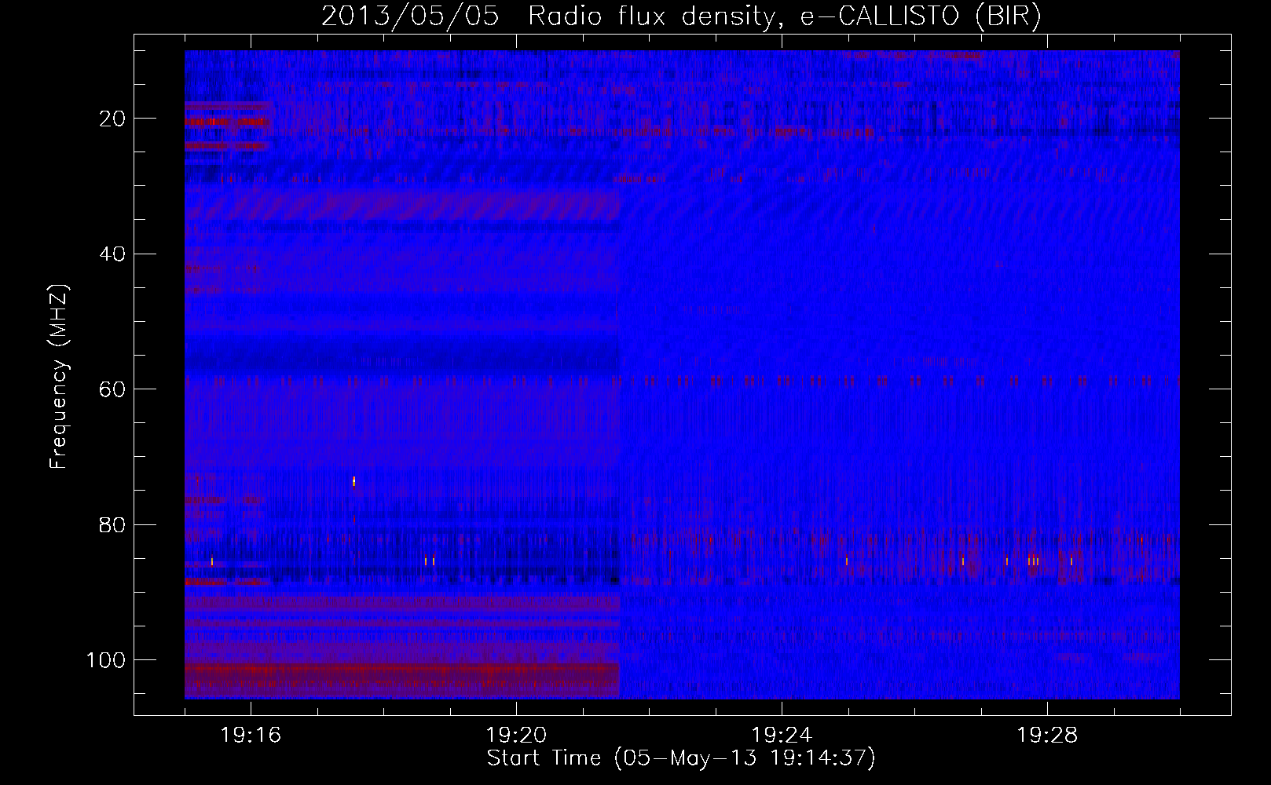Click the '60' frequency tick label
This screenshot has width=1271, height=785.
[114, 389]
